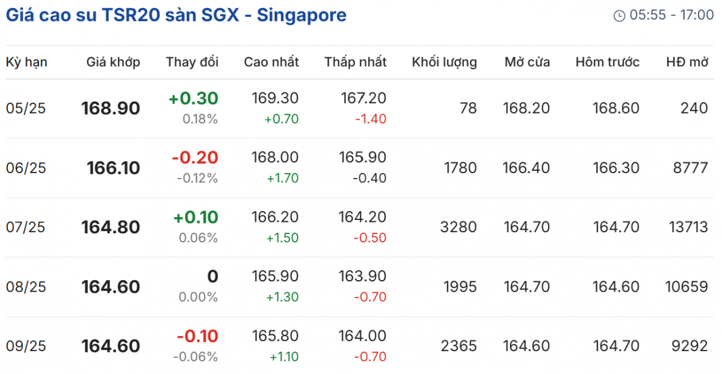722x374 pixels.
Task: Click the Thấp nhất column header
Action: (x=356, y=62)
